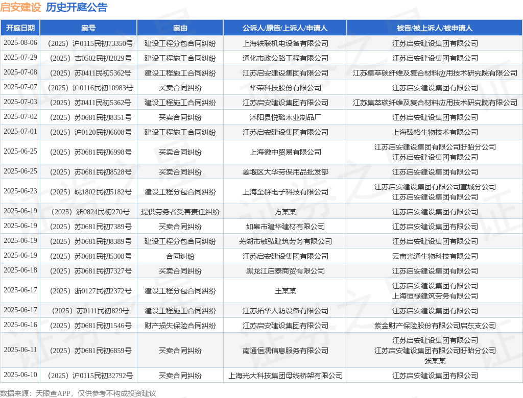Click the 案由 column header
Viewport: 523px width, 398px height.
180,28
